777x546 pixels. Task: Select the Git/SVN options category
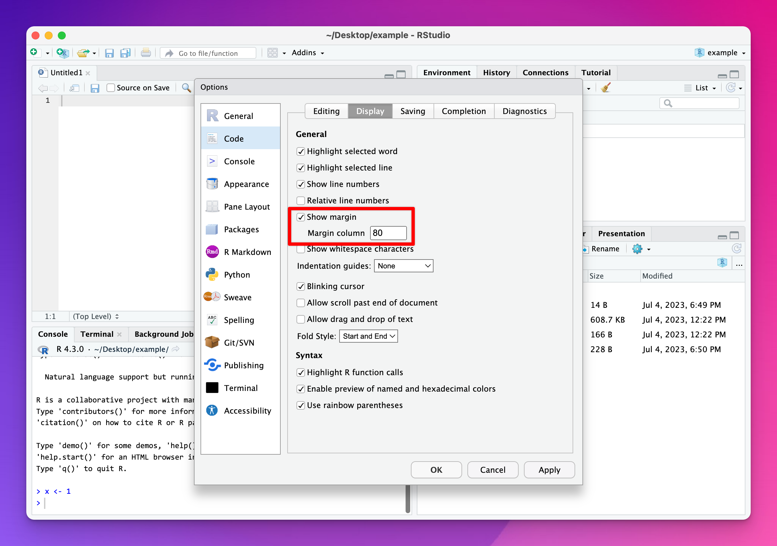click(240, 343)
